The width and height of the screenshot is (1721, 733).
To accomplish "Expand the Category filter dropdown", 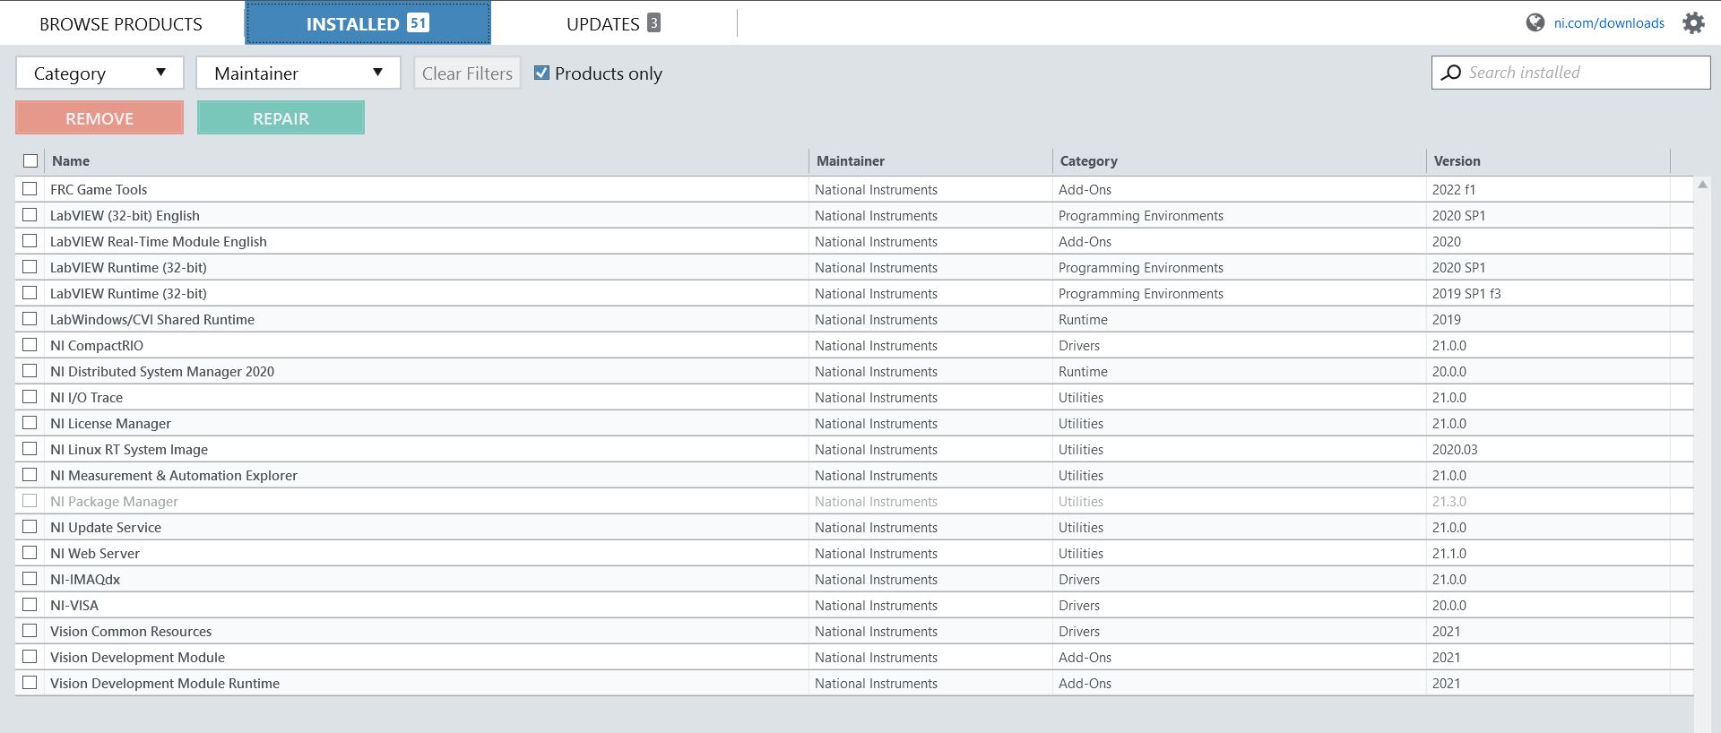I will [99, 73].
